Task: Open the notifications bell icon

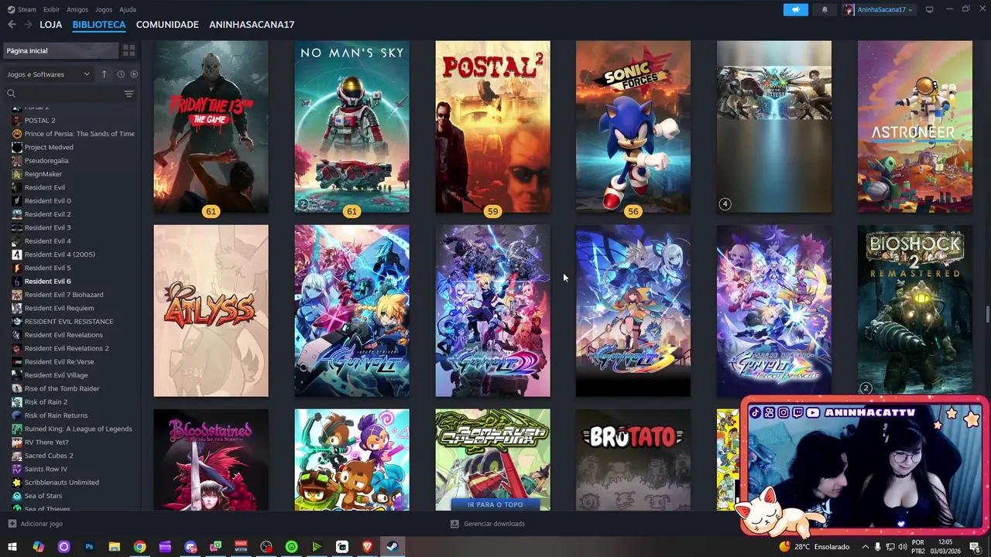Action: tap(825, 9)
